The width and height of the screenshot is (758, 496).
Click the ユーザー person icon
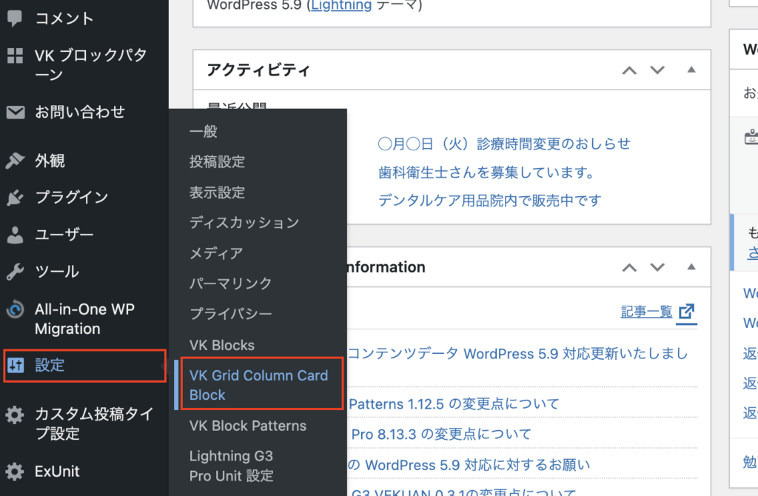pyautogui.click(x=15, y=235)
